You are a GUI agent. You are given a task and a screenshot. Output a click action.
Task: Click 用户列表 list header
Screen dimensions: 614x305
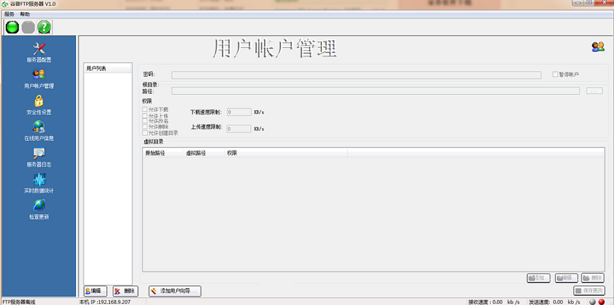point(108,69)
